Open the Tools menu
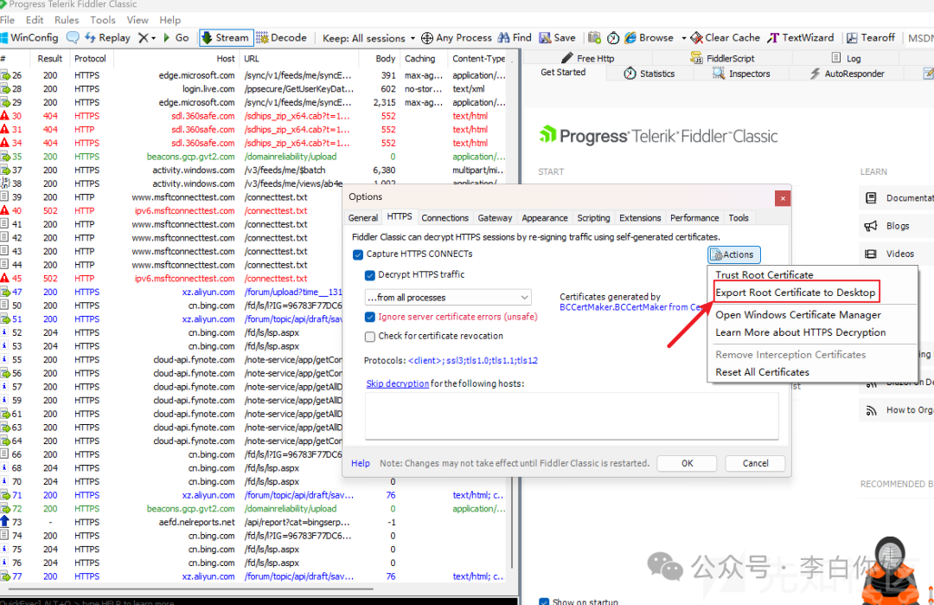The image size is (934, 605). (x=102, y=20)
